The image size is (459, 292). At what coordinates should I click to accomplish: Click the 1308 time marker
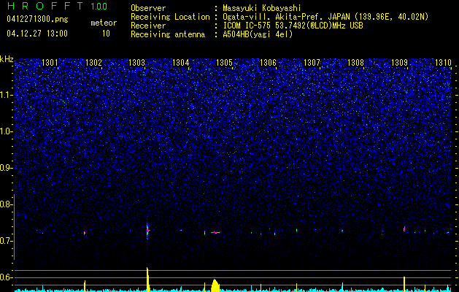pyautogui.click(x=355, y=63)
